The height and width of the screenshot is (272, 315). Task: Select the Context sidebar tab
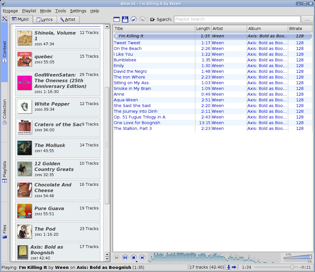coord(5,52)
